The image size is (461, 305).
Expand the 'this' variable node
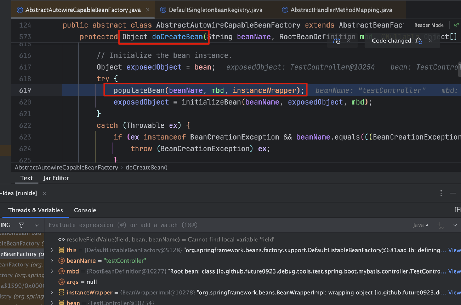[x=52, y=250]
